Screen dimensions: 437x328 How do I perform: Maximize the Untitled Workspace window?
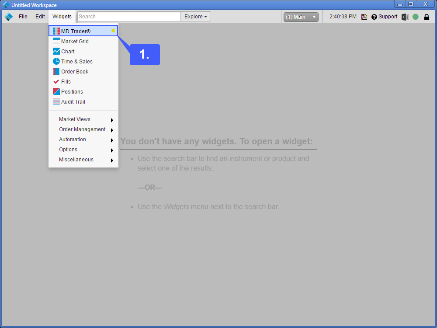[x=410, y=4]
